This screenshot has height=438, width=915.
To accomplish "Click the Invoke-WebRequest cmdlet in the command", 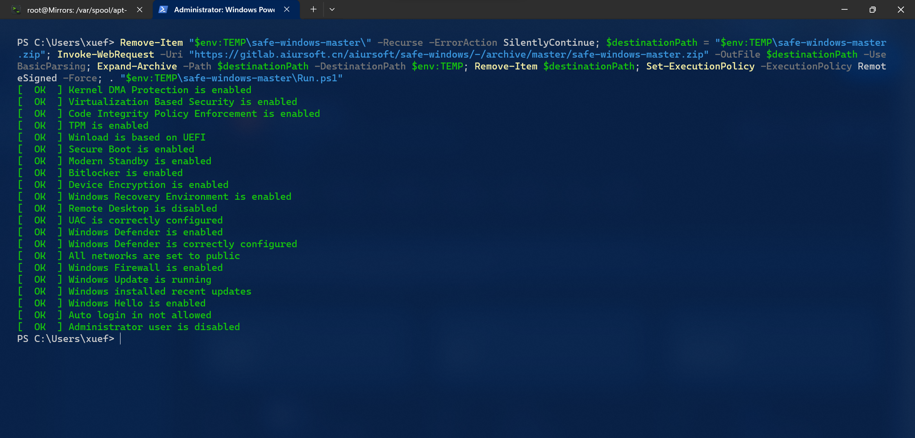I will [105, 54].
